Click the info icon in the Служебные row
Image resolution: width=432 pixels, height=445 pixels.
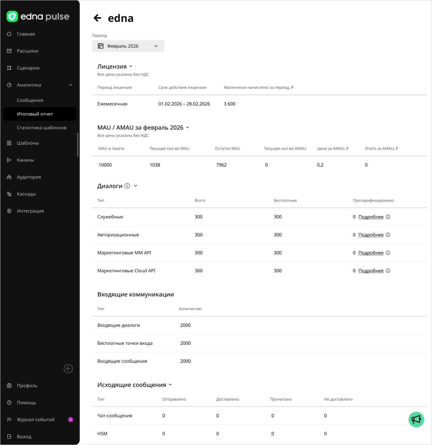coord(388,217)
